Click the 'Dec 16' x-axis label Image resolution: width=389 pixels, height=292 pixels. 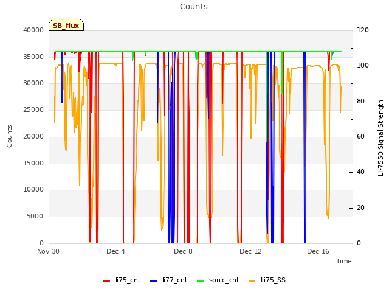pos(318,251)
